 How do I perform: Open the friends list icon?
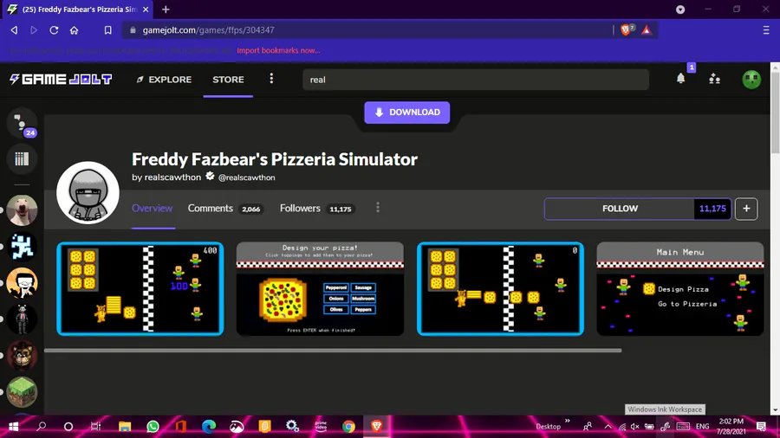(x=714, y=79)
